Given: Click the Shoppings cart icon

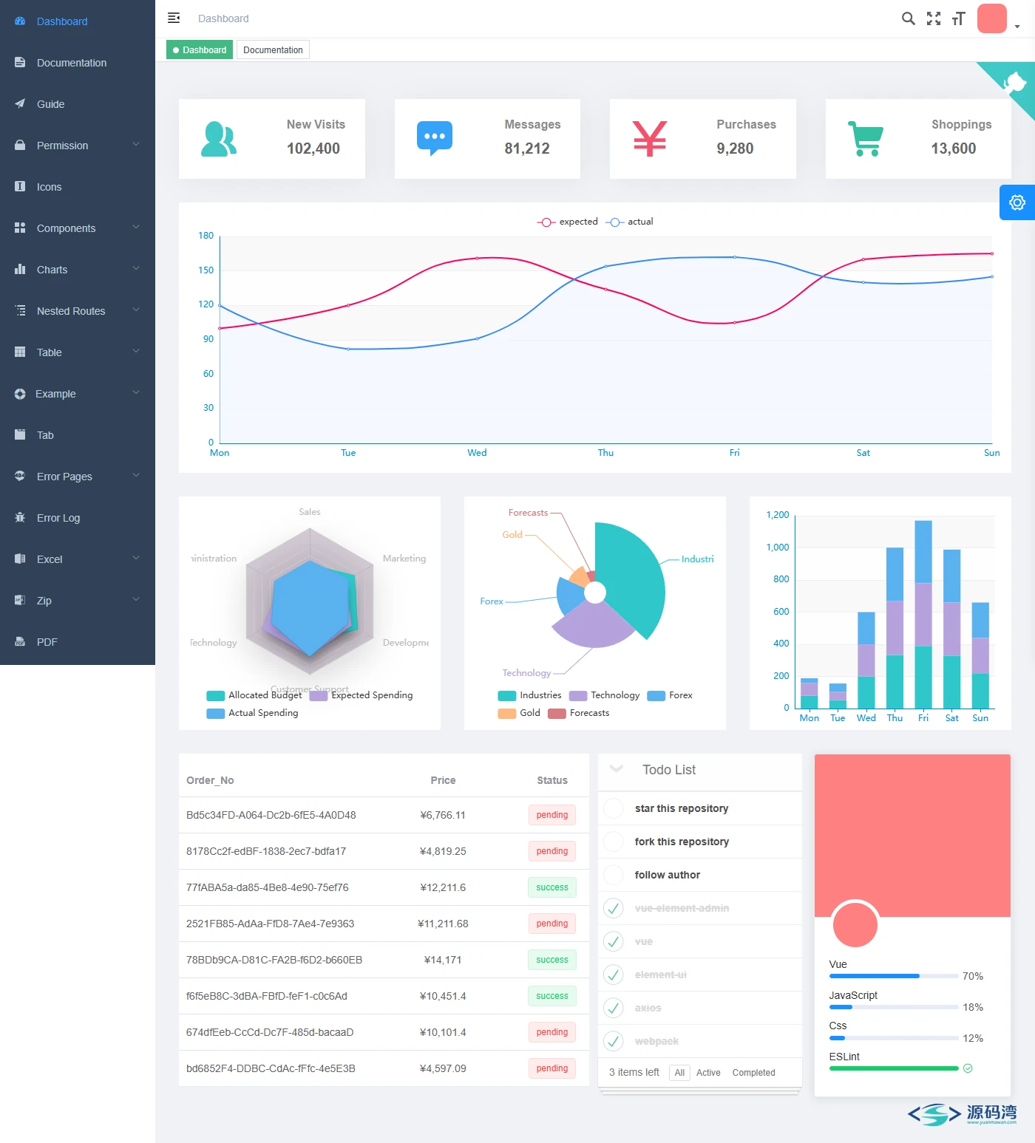Looking at the screenshot, I should [x=866, y=139].
